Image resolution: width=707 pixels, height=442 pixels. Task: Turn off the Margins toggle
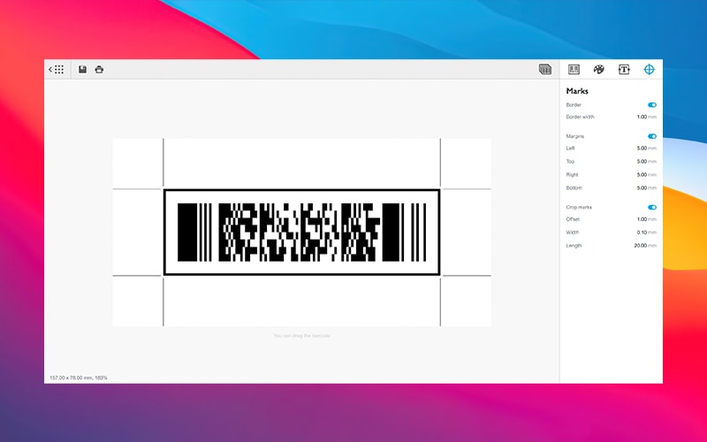pyautogui.click(x=652, y=136)
